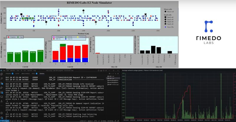Click the Congestion legend entry in PRB usage chart
This screenshot has width=236, height=122.
click(x=12, y=37)
